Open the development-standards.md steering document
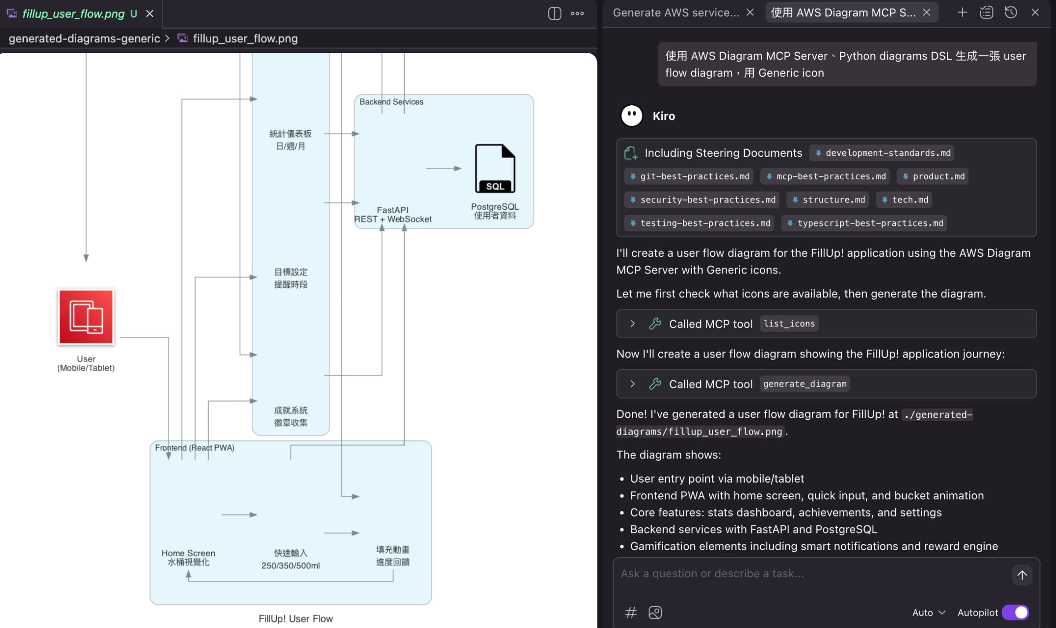The width and height of the screenshot is (1056, 628). (x=881, y=153)
